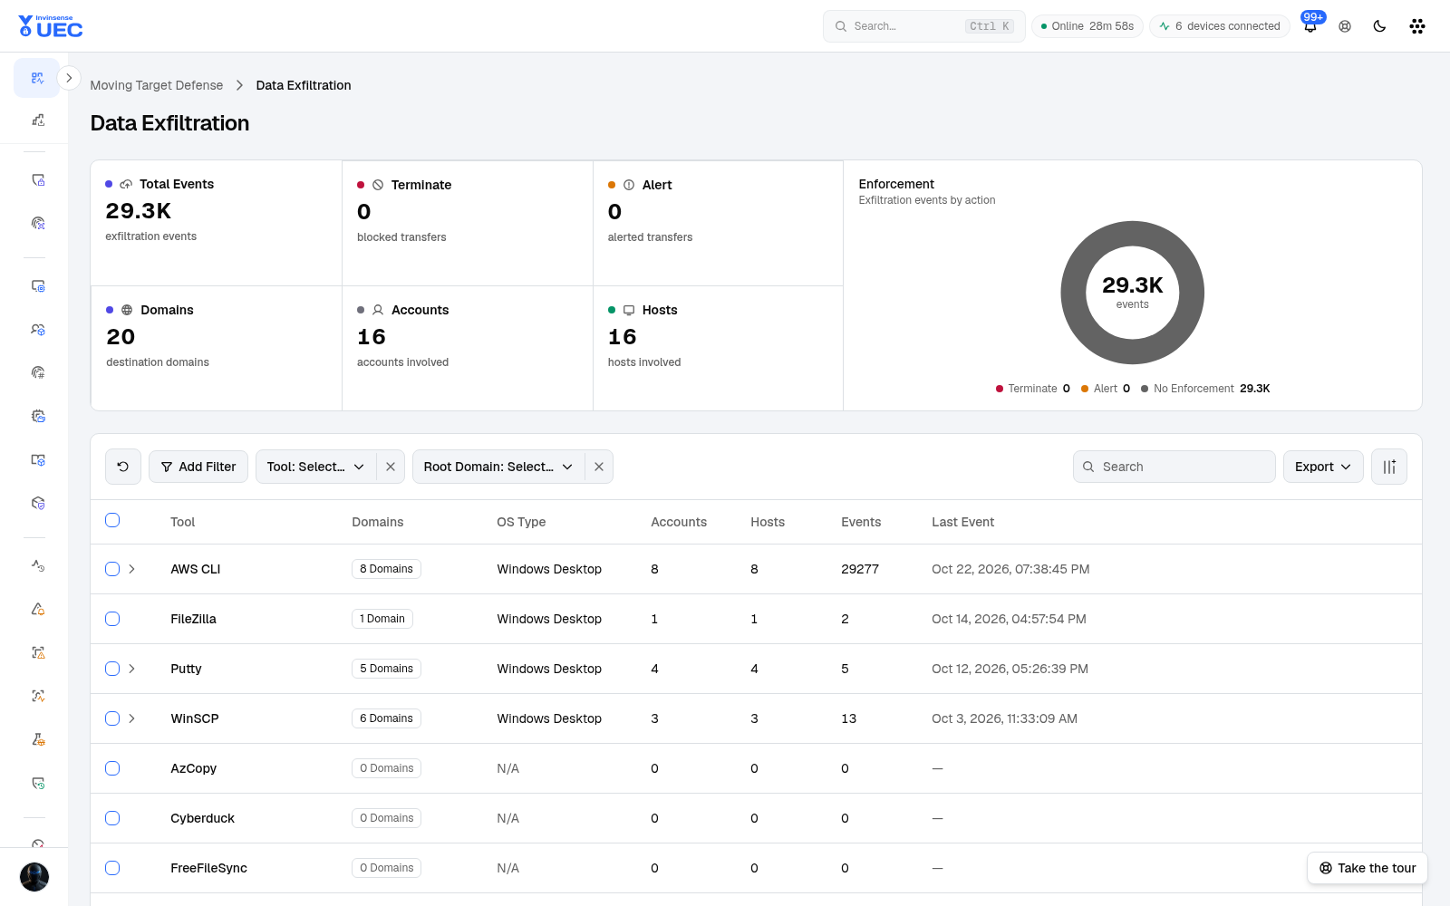Click the help lifebuoy icon in header
Viewport: 1450px width, 906px height.
click(1345, 26)
